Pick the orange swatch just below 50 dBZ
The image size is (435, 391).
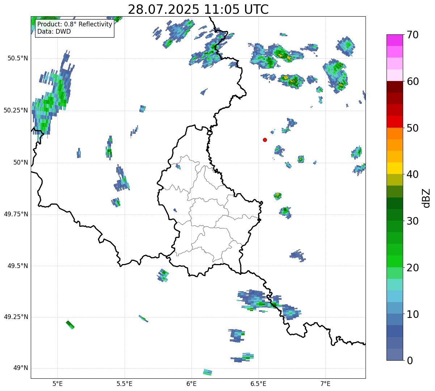click(x=394, y=133)
